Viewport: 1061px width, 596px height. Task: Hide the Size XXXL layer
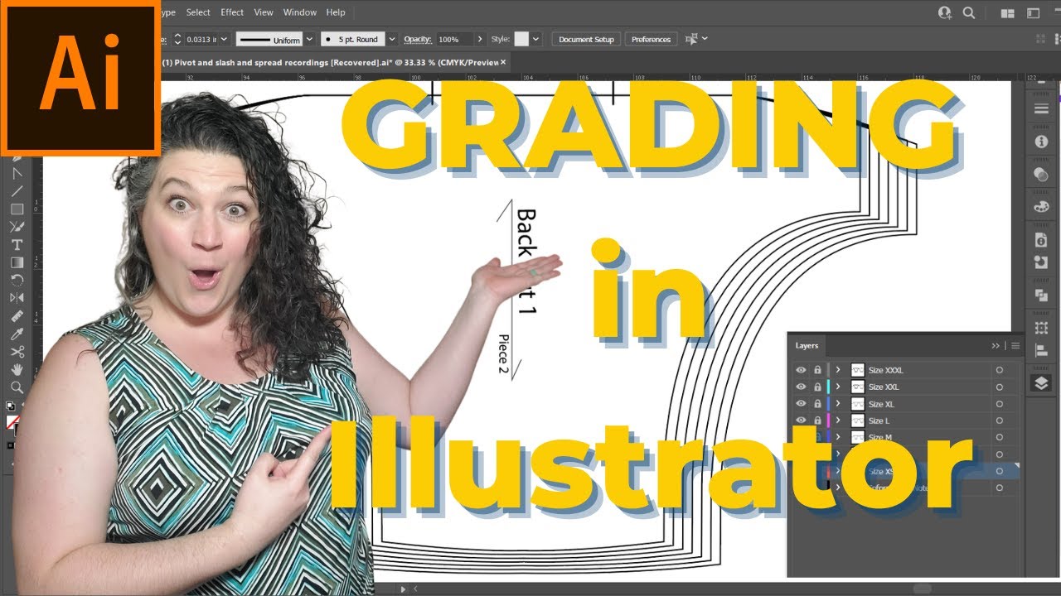tap(801, 370)
